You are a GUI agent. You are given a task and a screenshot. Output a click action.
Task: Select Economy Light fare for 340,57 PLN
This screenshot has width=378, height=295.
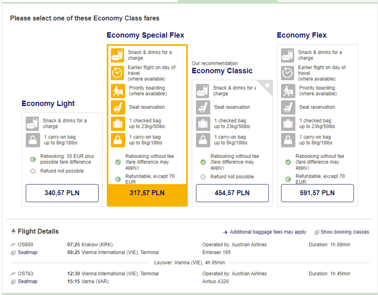tap(62, 193)
